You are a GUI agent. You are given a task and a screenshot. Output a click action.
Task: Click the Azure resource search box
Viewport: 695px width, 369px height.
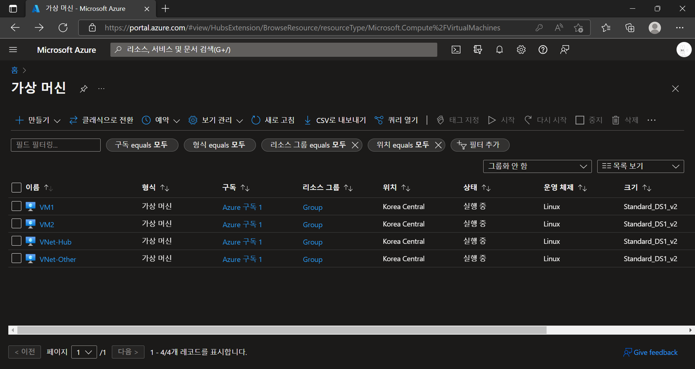click(274, 50)
